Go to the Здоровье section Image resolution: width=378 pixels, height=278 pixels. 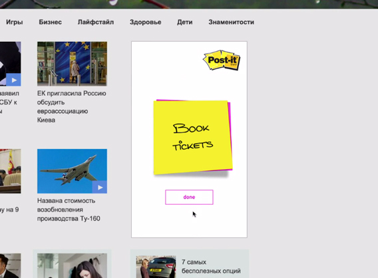(145, 22)
